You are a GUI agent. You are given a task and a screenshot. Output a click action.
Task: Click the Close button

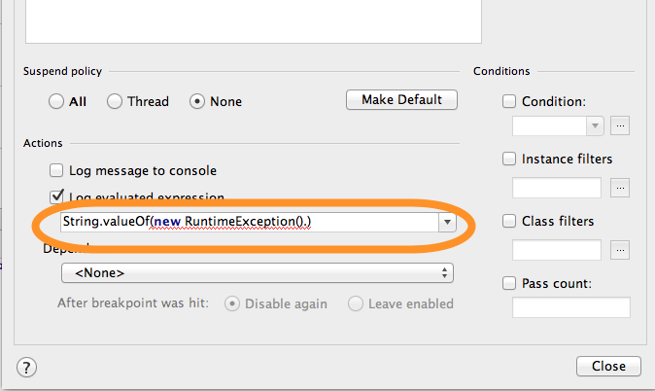coord(608,367)
